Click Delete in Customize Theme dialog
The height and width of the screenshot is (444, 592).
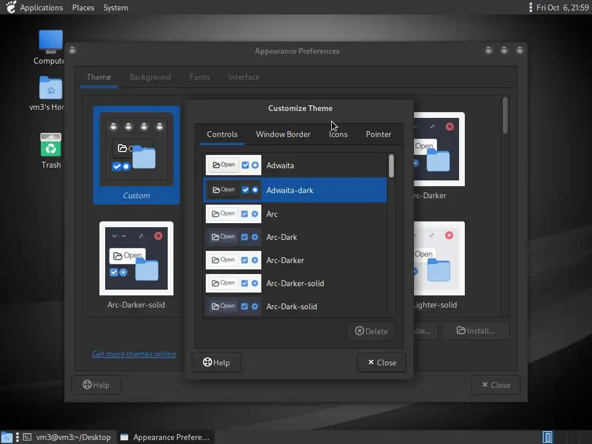tap(372, 331)
